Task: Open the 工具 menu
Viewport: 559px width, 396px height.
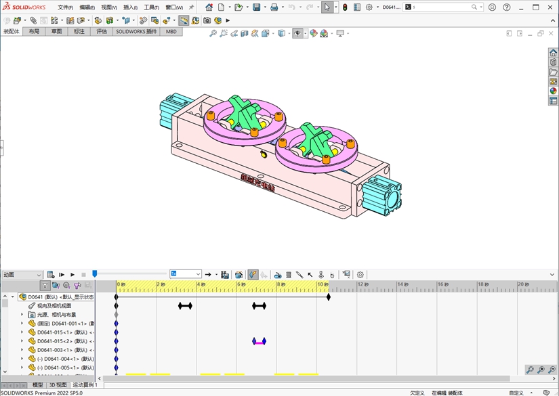Action: coord(150,7)
